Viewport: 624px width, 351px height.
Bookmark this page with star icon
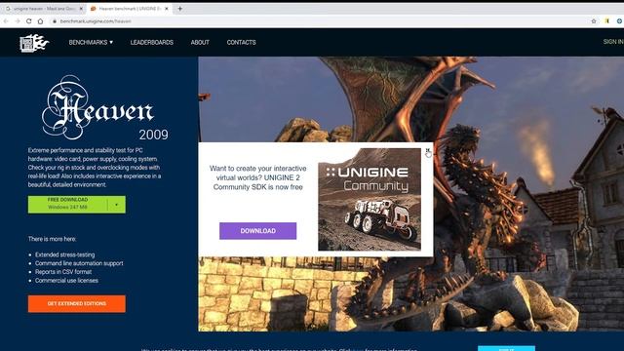pos(594,21)
